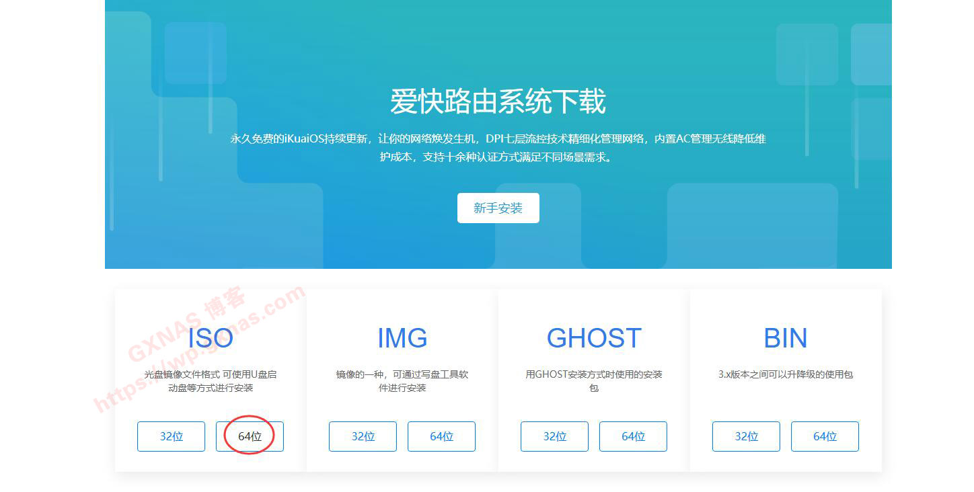This screenshot has height=492, width=974.
Task: Click the 爱快路由系统下载 banner title
Action: tap(498, 101)
